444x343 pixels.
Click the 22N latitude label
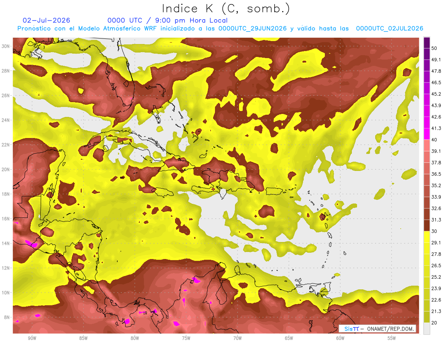pyautogui.click(x=6, y=145)
